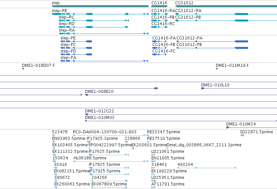Select EST IP17625.5prime
This screenshot has height=189, width=277.
coord(104,152)
